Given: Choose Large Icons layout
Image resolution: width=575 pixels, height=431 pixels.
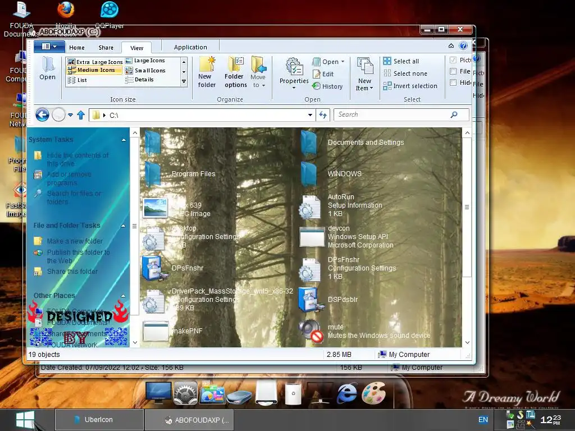Looking at the screenshot, I should [x=145, y=61].
